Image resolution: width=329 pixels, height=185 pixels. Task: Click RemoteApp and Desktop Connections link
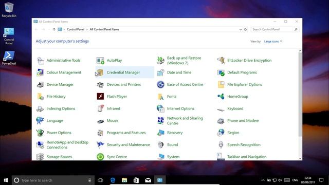click(x=67, y=145)
